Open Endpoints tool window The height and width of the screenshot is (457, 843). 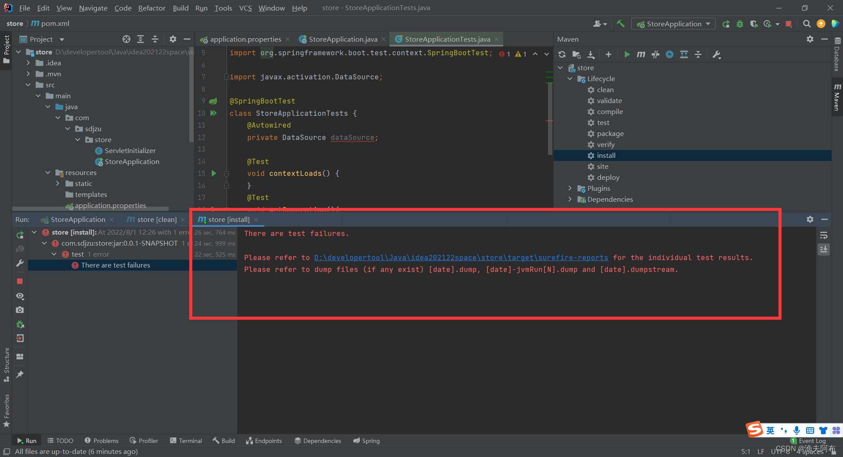pyautogui.click(x=264, y=441)
